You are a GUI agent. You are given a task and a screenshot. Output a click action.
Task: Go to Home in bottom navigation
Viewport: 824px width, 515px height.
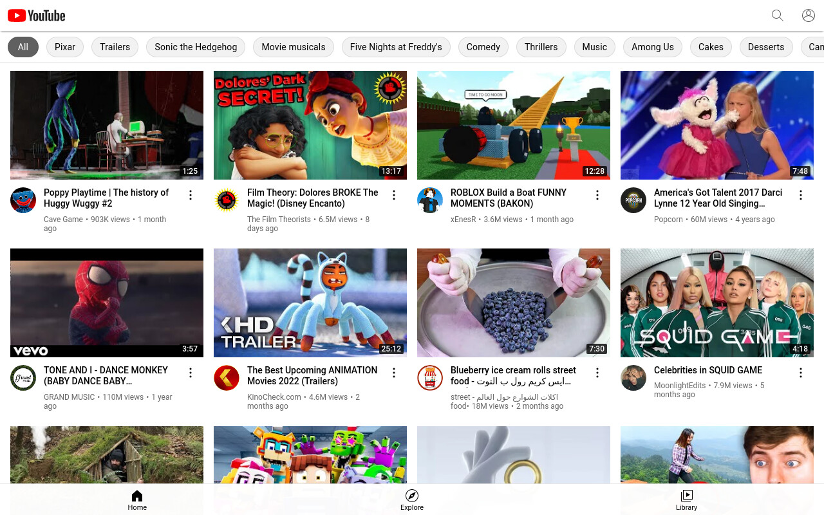pyautogui.click(x=137, y=500)
